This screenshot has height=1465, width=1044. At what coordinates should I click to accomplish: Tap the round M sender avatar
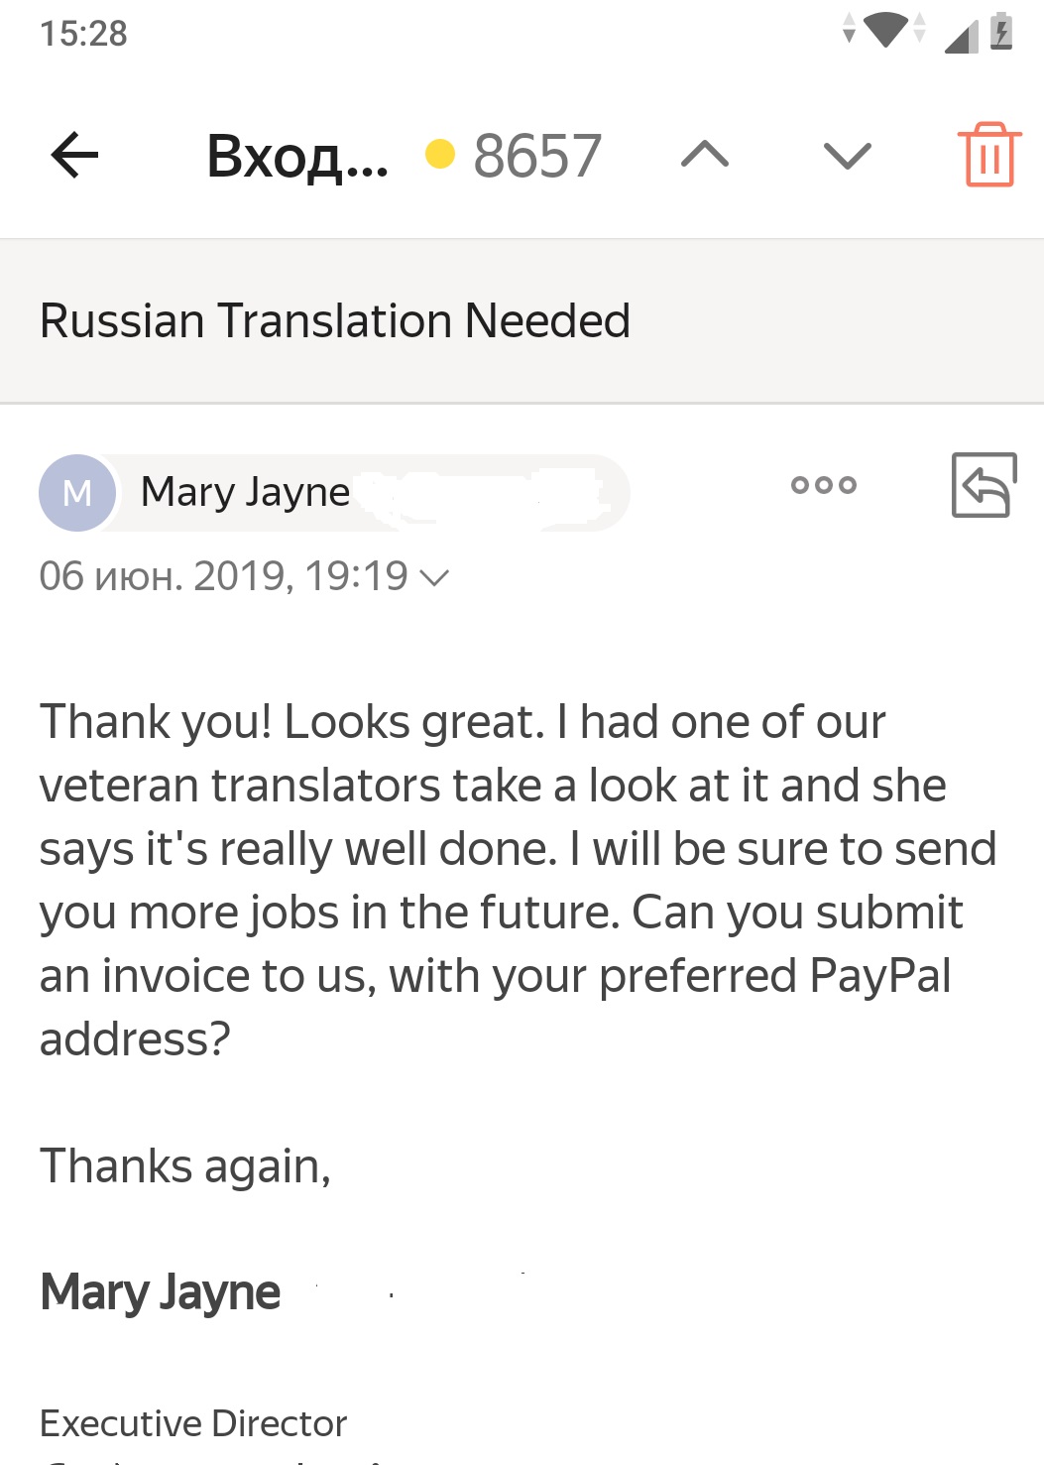point(77,492)
